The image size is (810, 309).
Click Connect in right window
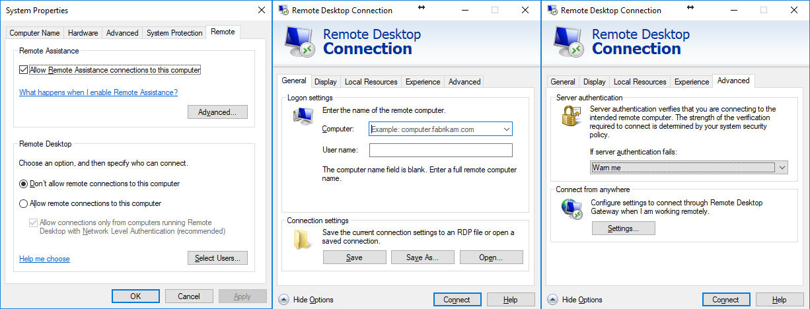725,300
